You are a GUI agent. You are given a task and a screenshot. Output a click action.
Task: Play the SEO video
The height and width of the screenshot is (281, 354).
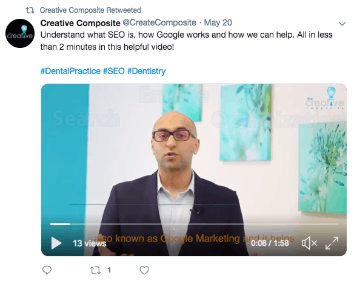tap(56, 243)
